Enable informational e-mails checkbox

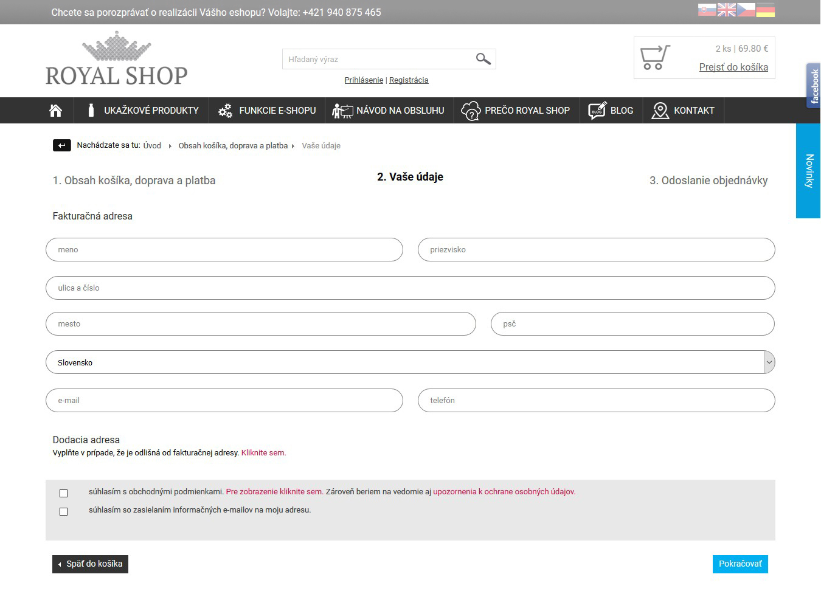(64, 511)
